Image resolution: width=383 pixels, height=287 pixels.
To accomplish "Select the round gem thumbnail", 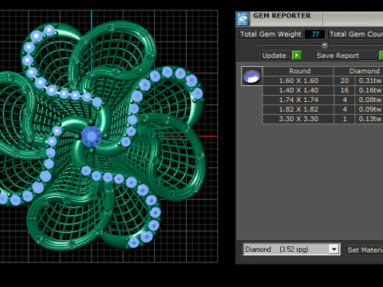I will pos(251,76).
